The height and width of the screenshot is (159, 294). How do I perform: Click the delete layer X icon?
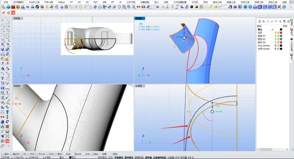(268, 21)
